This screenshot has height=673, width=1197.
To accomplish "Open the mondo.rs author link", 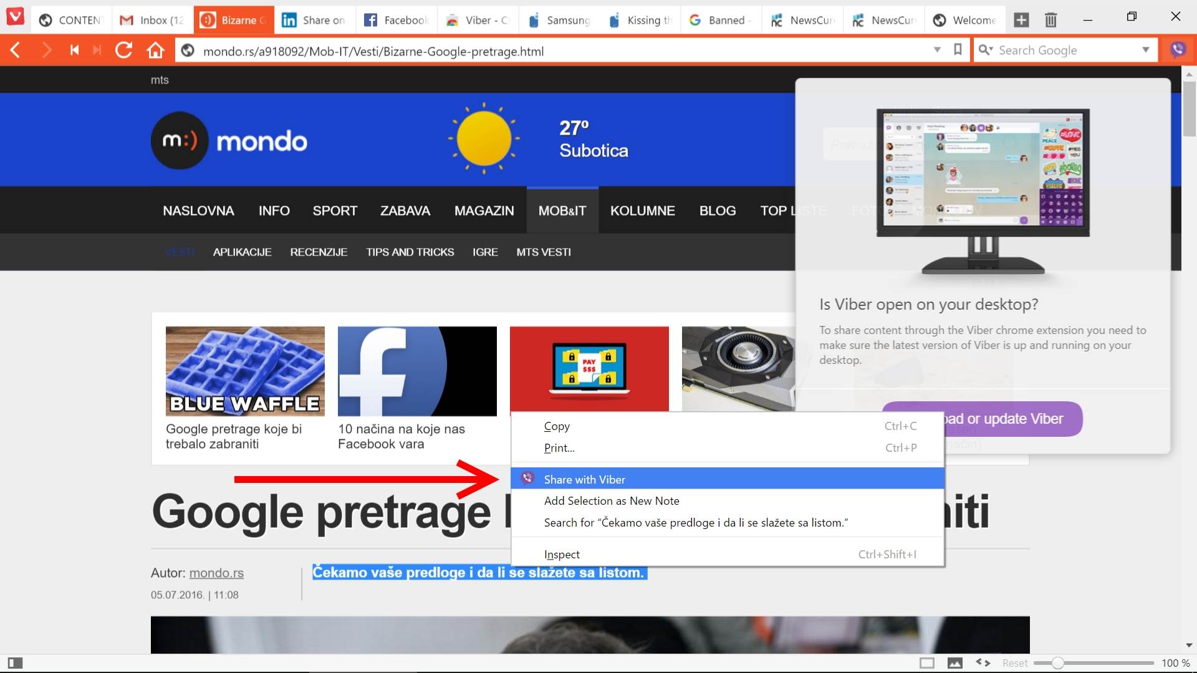I will click(216, 573).
